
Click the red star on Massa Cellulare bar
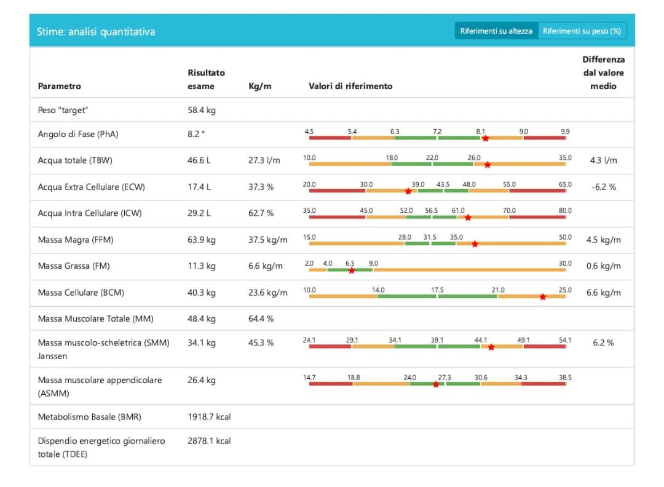click(x=542, y=296)
